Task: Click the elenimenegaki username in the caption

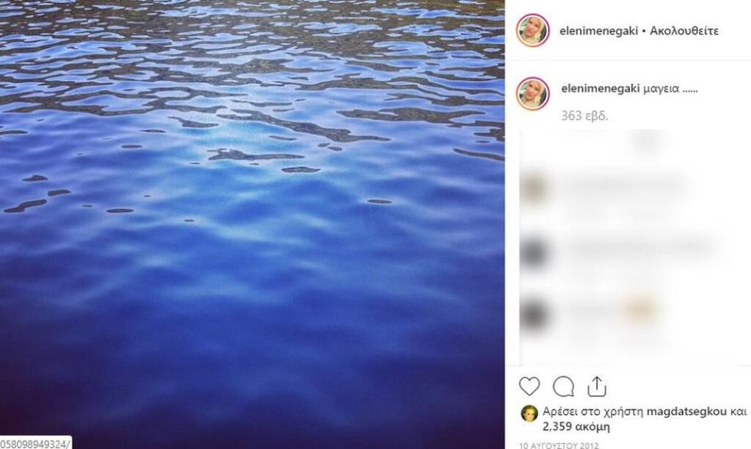Action: pyautogui.click(x=599, y=89)
